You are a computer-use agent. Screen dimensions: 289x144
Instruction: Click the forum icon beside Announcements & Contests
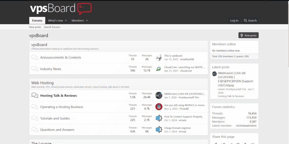click(x=35, y=57)
